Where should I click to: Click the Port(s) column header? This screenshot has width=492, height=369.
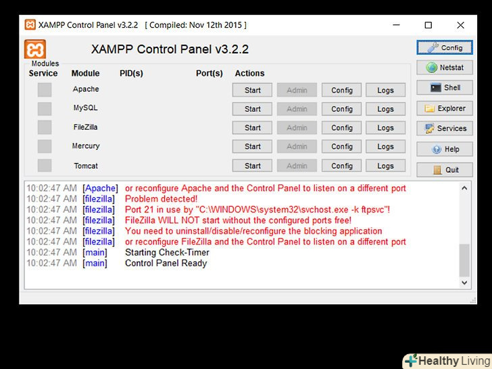(x=210, y=74)
